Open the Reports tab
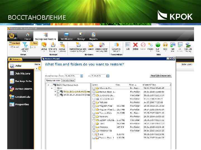This screenshot has width=201, height=150. coord(94,36)
